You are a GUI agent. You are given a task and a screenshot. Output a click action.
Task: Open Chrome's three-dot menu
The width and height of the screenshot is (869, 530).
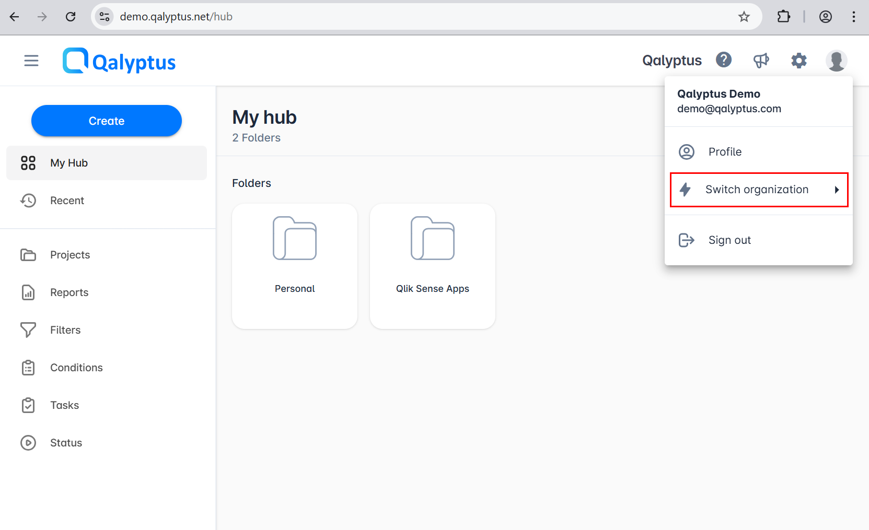(853, 16)
